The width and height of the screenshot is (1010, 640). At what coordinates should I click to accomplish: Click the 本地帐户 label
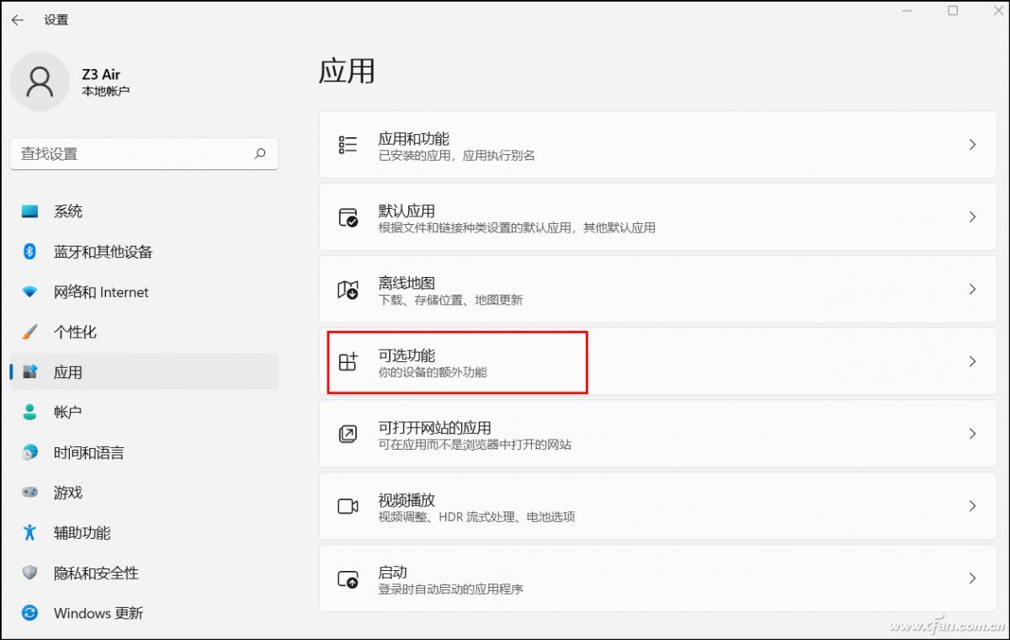[x=106, y=91]
